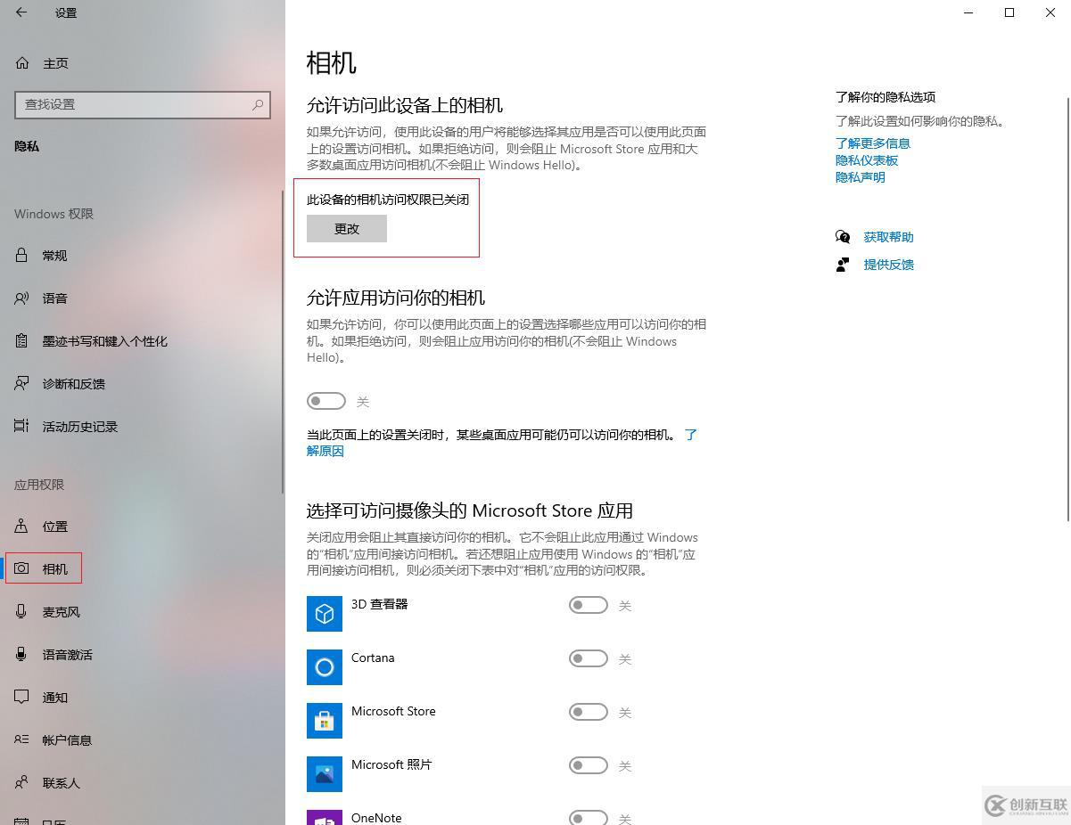
Task: Click the search magnifier icon in 查找设置
Action: coord(258,104)
